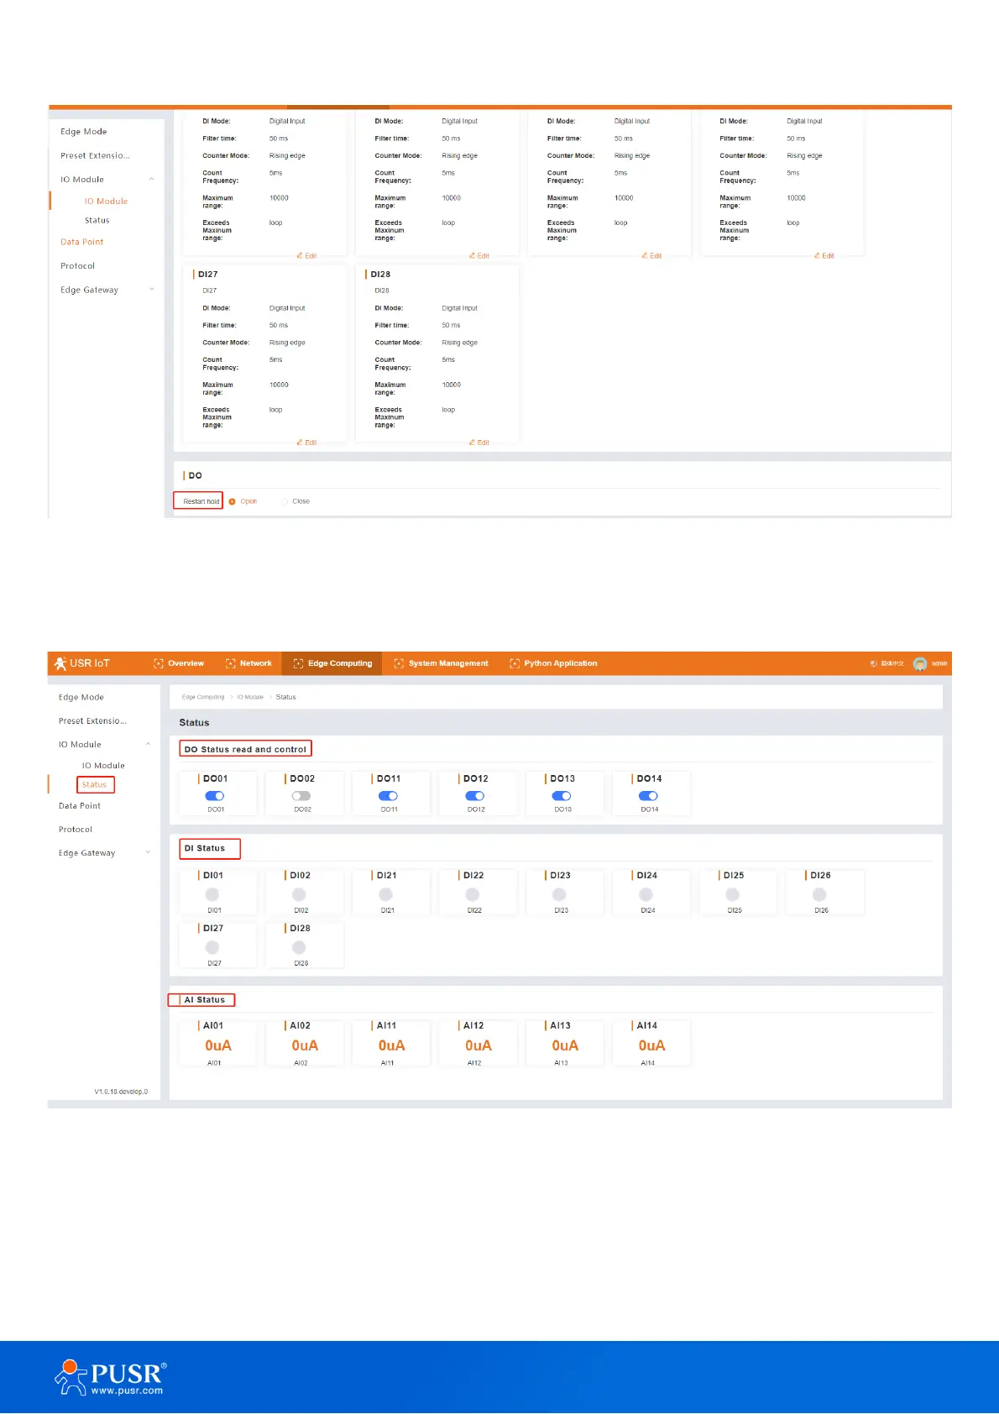Toggle the DO01 switch off

click(x=215, y=796)
